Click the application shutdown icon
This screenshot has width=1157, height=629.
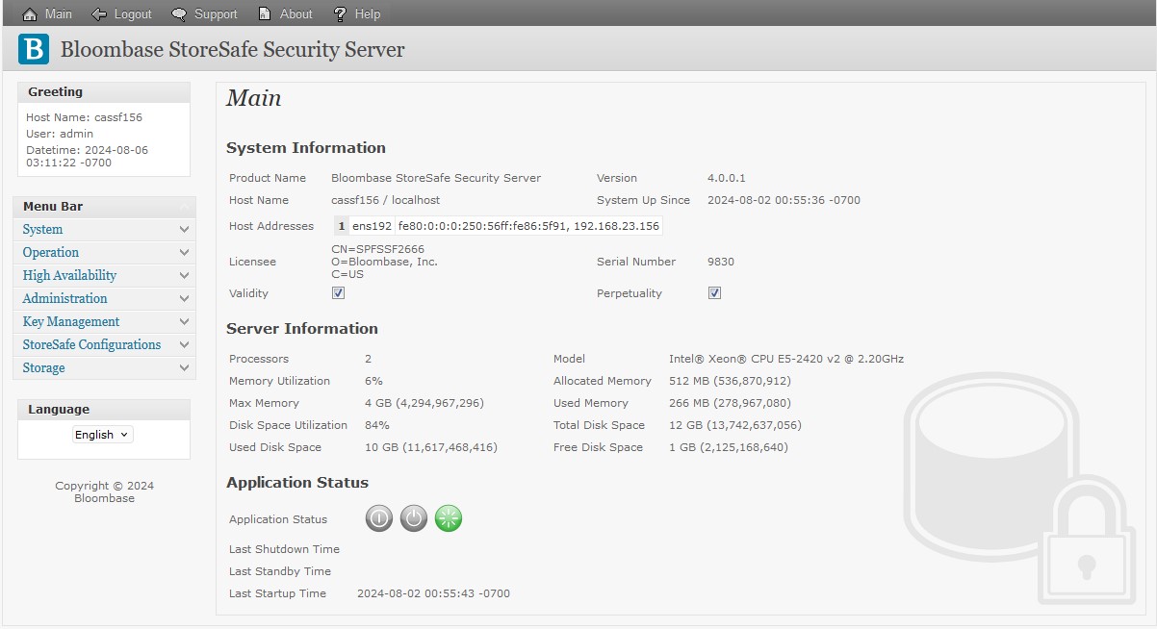tap(379, 518)
